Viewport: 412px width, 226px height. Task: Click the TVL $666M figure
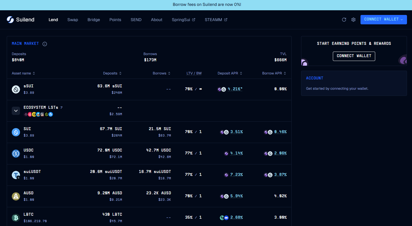click(x=280, y=60)
